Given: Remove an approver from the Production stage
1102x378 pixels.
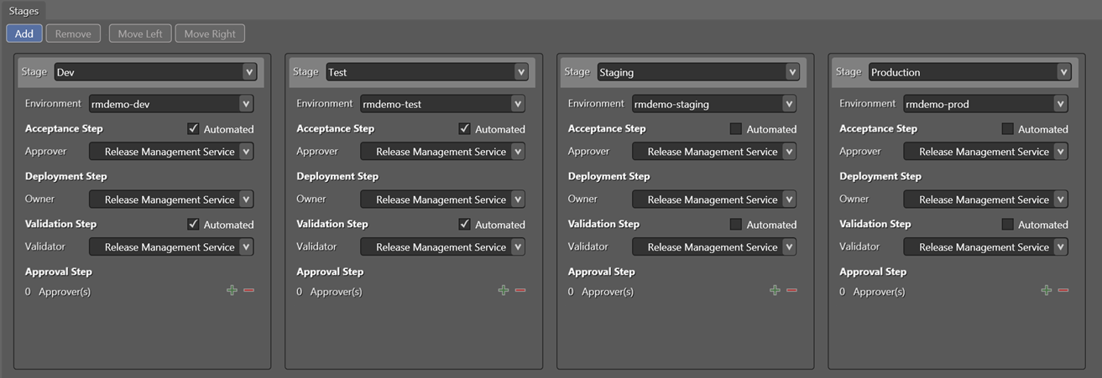Looking at the screenshot, I should (1063, 290).
